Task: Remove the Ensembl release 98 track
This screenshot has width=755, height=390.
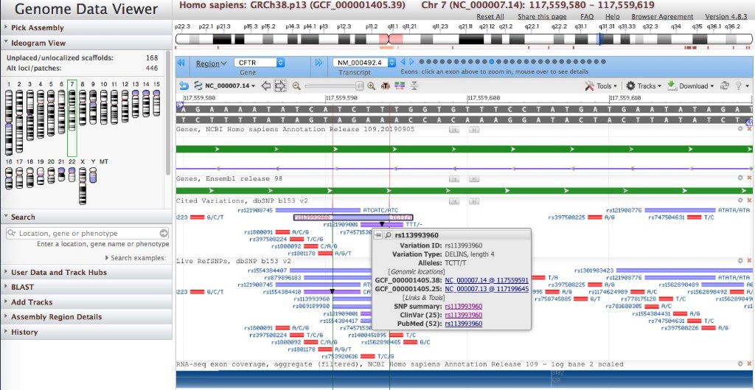Action: point(749,178)
